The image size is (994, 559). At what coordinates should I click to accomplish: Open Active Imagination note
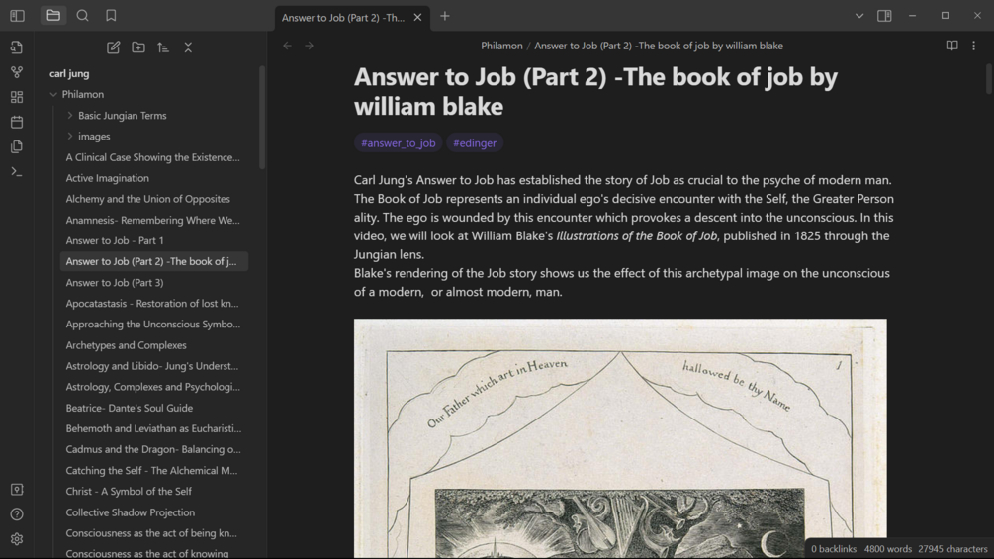(x=152, y=178)
